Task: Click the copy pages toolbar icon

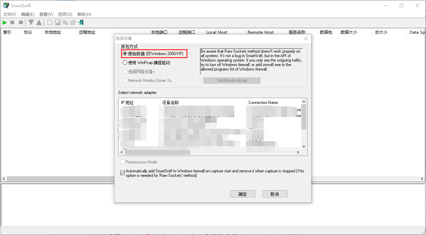Action: tap(65, 22)
